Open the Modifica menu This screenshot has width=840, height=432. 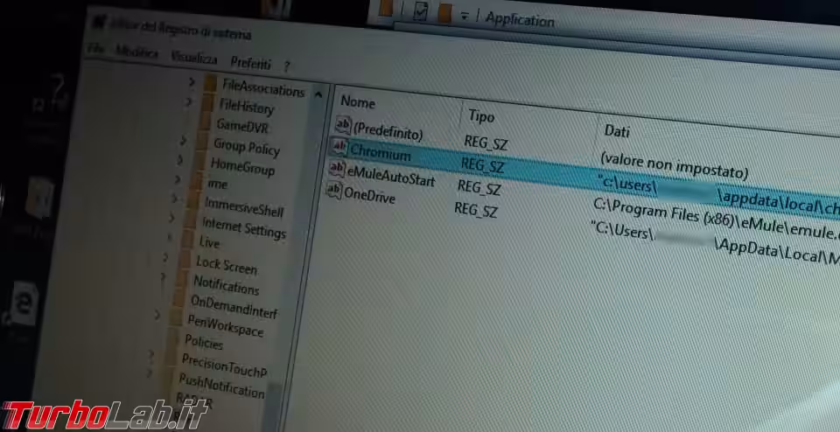(x=137, y=52)
